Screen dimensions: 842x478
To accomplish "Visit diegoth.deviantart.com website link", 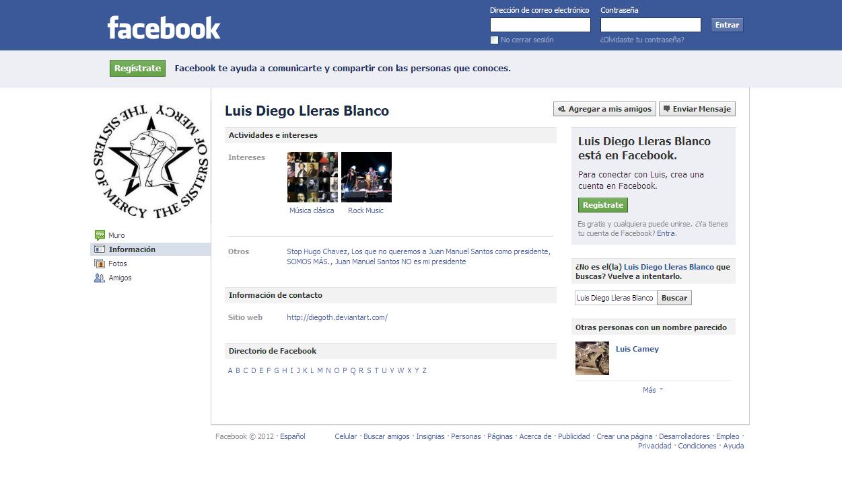I will [x=337, y=317].
